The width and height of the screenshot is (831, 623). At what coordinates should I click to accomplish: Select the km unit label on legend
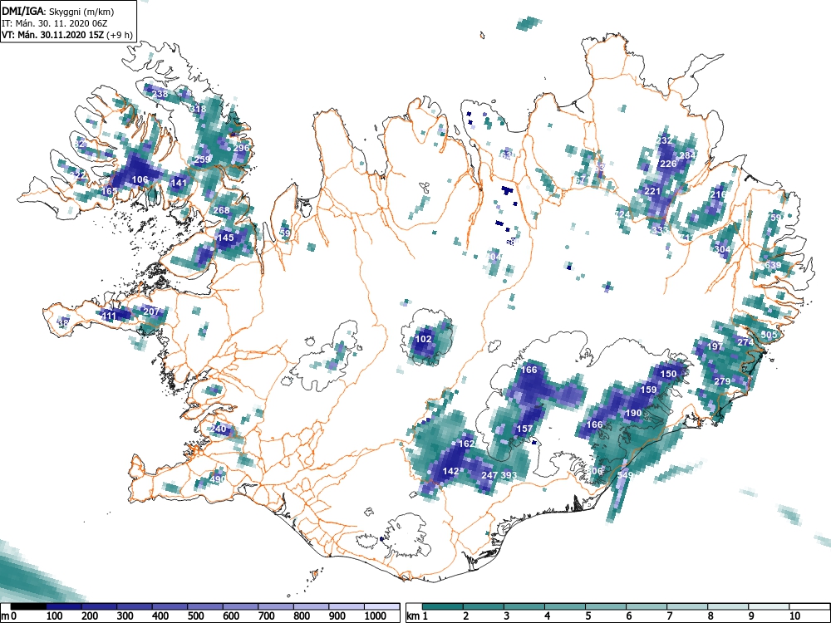pos(413,616)
